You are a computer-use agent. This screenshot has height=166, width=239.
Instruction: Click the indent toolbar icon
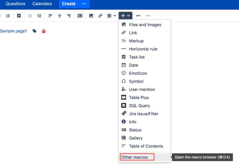pyautogui.click(x=39, y=16)
